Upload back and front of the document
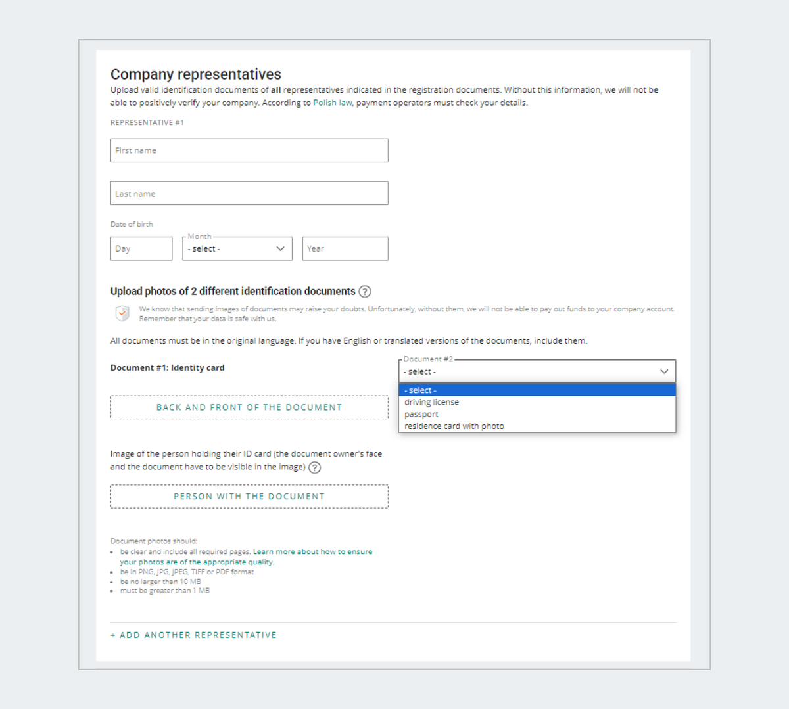This screenshot has height=709, width=789. (x=249, y=407)
